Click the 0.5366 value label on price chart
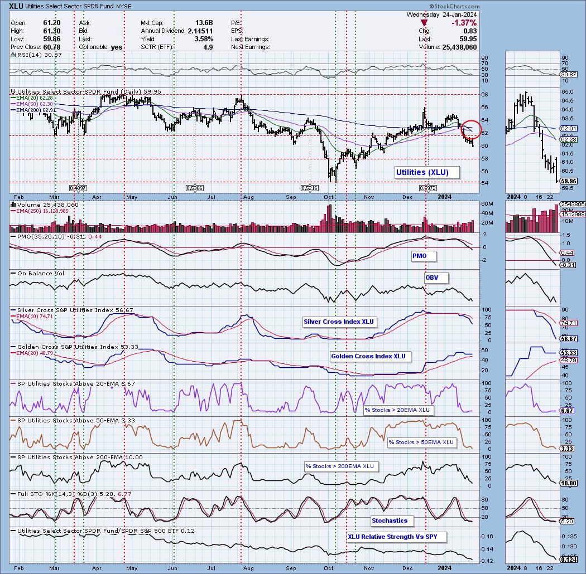 tap(195, 188)
